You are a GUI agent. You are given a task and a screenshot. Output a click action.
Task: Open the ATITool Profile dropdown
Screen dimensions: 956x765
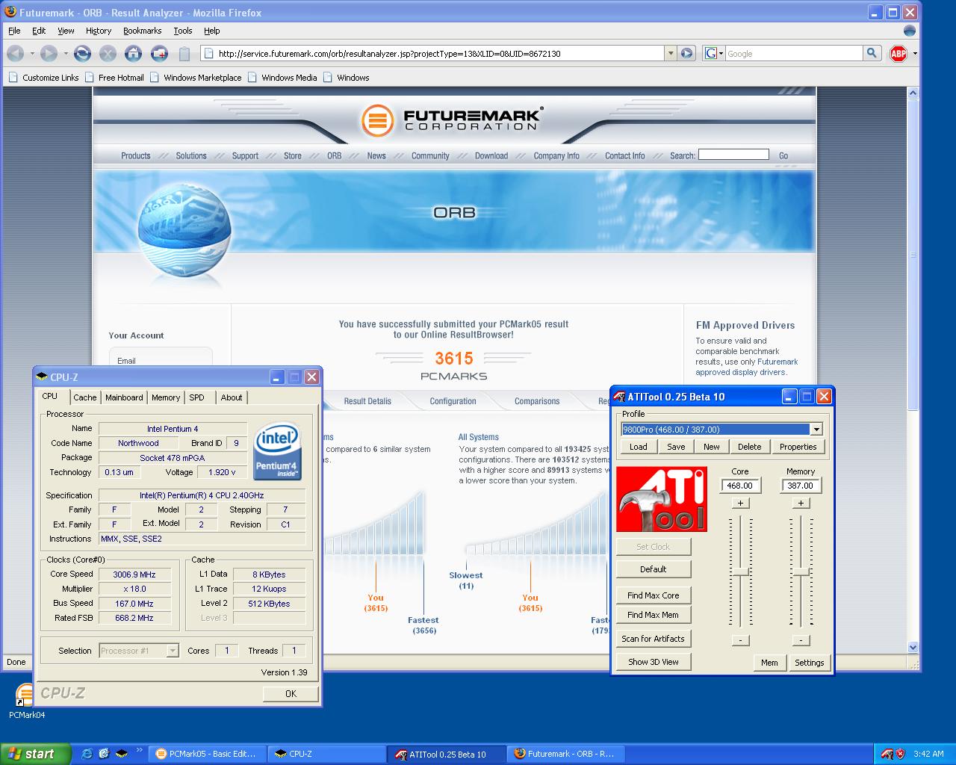click(816, 430)
